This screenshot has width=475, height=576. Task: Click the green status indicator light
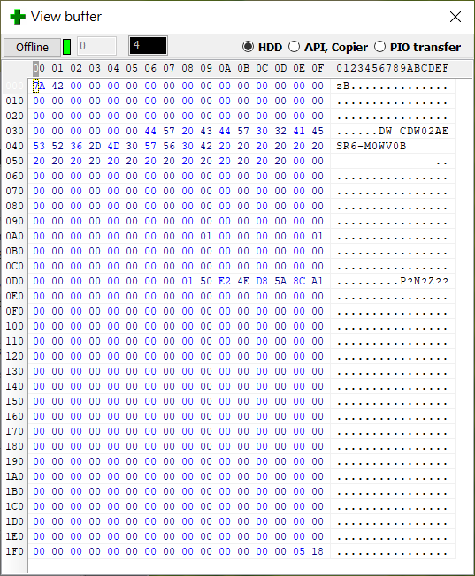pos(66,47)
